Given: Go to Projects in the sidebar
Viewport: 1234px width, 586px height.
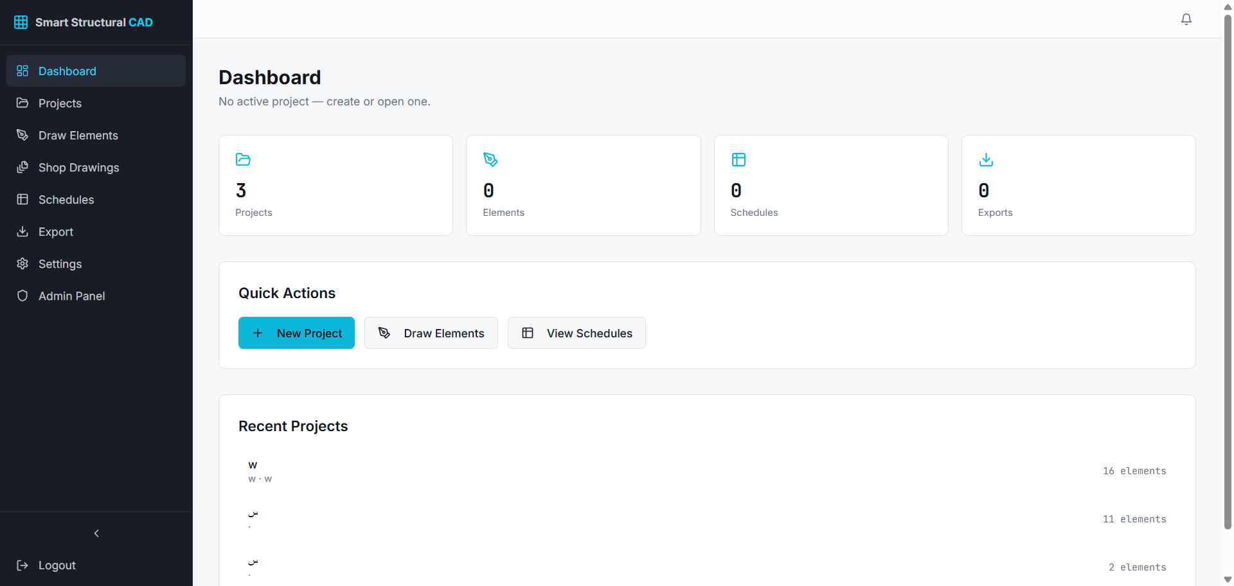Looking at the screenshot, I should [96, 103].
